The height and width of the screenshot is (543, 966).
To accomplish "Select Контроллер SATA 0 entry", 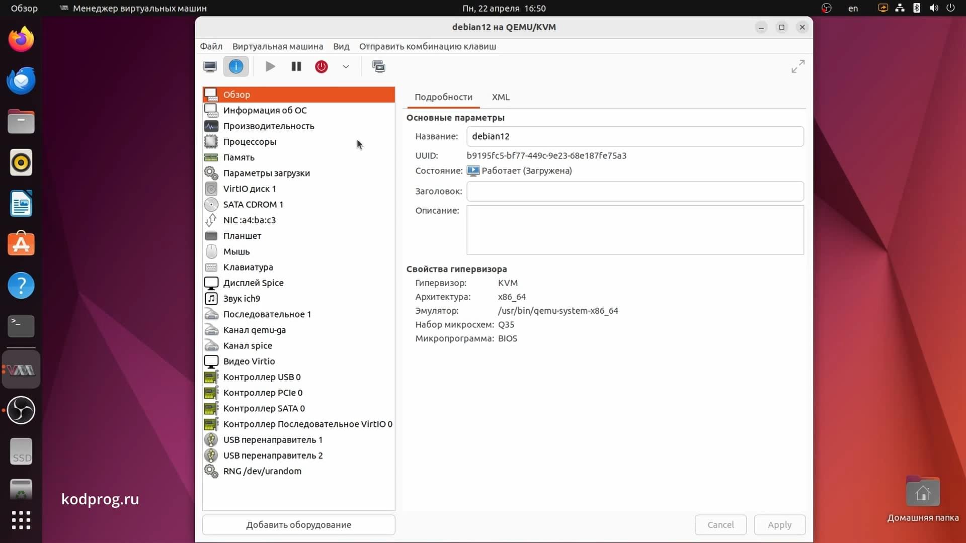I will click(299, 408).
